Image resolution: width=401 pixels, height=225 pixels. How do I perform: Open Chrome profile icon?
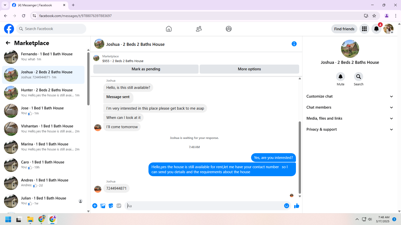(x=387, y=16)
